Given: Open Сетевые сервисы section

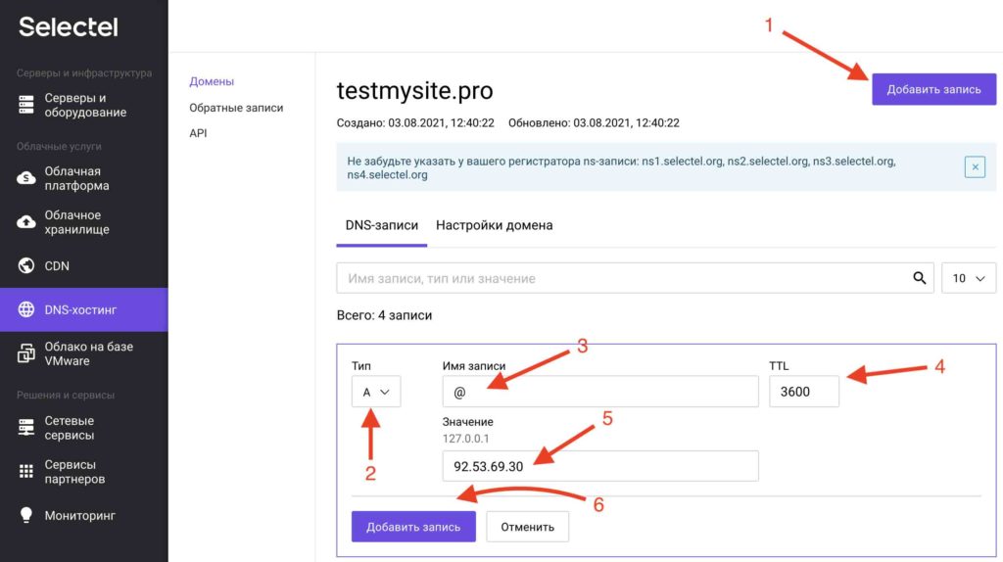Looking at the screenshot, I should click(x=84, y=428).
